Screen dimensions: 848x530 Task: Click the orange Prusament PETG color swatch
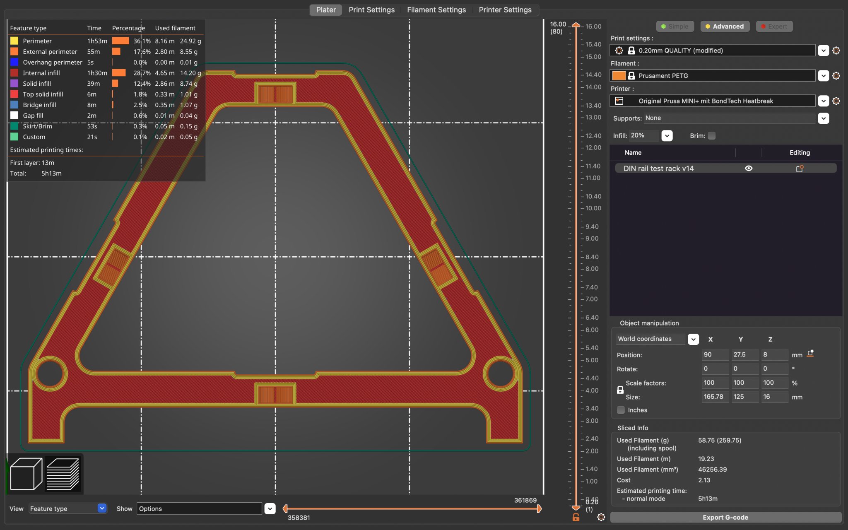(619, 76)
